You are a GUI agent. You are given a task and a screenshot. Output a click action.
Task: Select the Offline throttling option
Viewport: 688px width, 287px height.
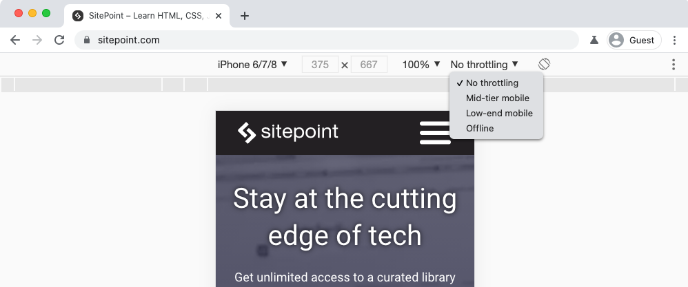496,129
